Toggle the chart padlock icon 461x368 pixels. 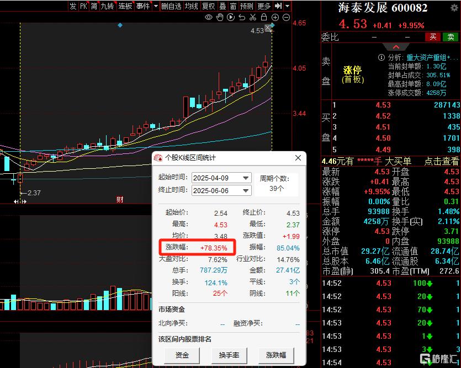tap(264, 17)
